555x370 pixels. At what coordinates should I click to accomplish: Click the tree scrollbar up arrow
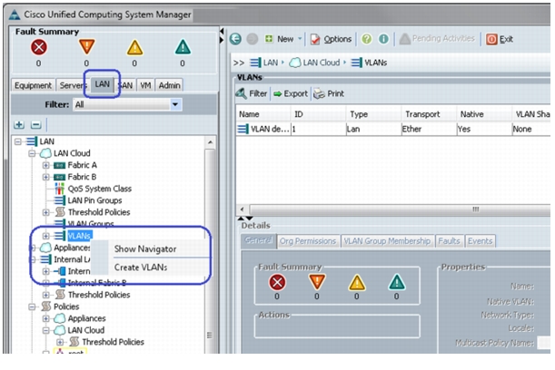210,142
